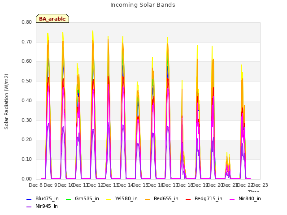This screenshot has height=215, width=287.
Task: Click the Nir945_in purple legend swatch
Action: 29,207
